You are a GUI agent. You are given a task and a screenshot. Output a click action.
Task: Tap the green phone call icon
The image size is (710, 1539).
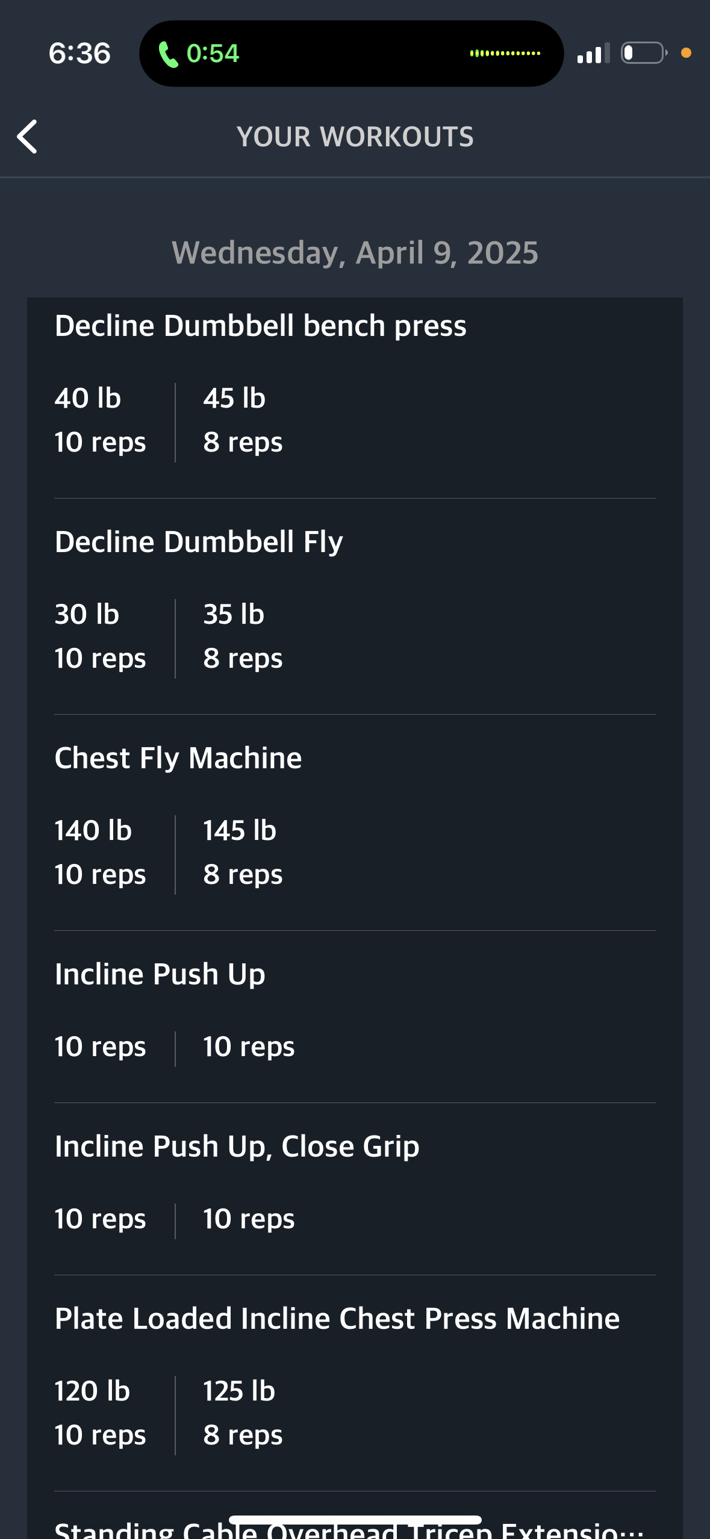click(x=168, y=54)
